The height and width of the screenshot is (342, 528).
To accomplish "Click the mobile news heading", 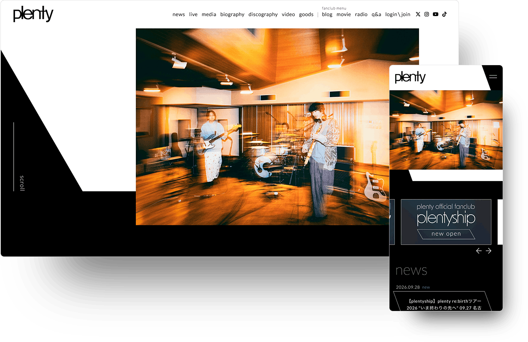I will point(411,271).
